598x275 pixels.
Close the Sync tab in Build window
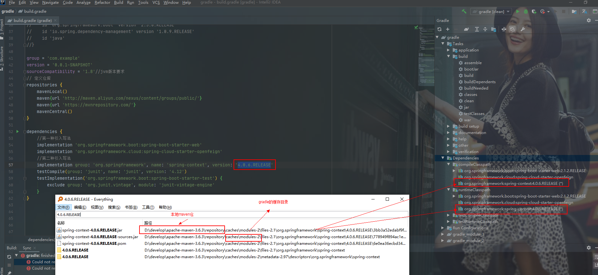point(35,248)
